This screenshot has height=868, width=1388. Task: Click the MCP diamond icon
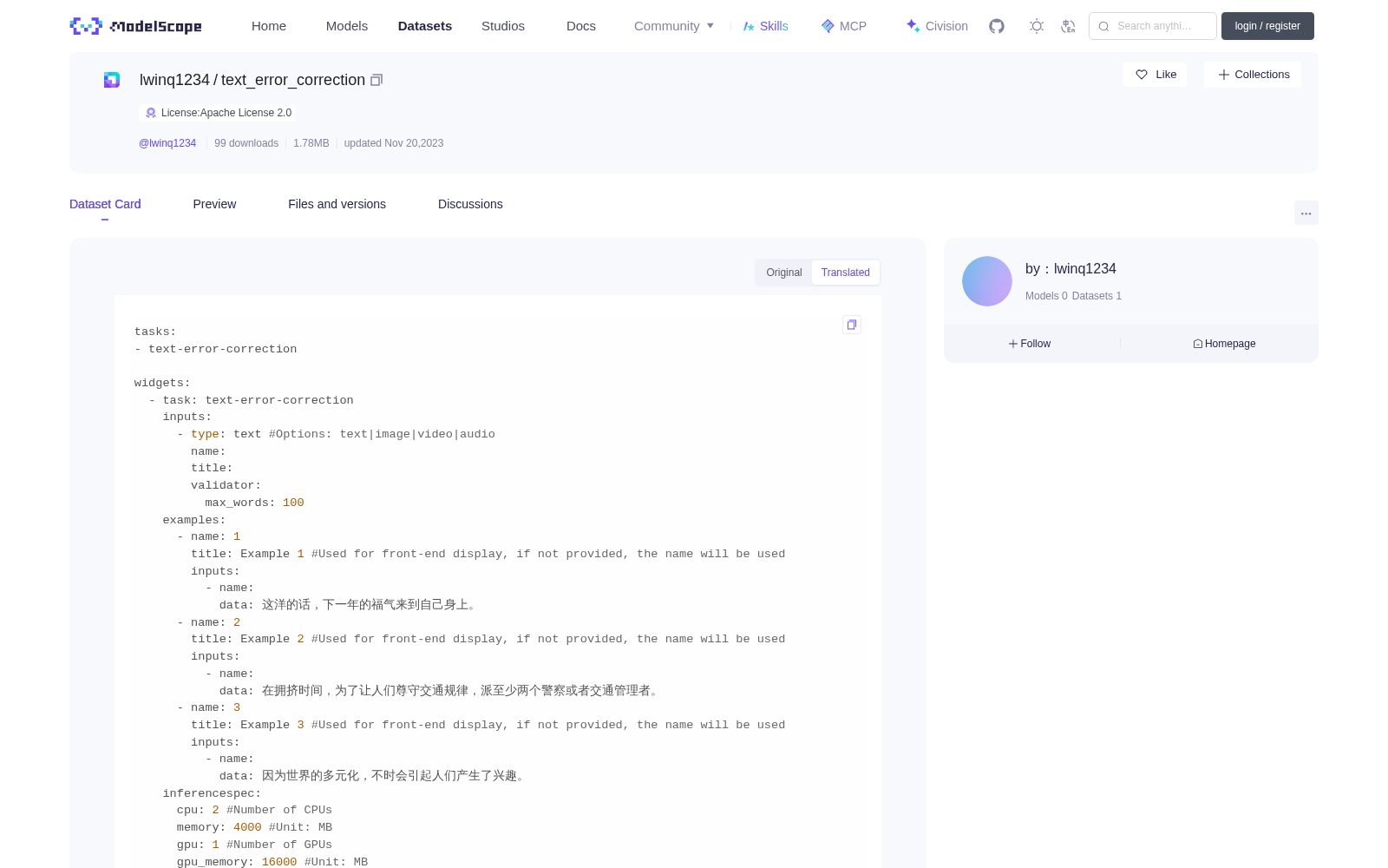click(x=828, y=26)
